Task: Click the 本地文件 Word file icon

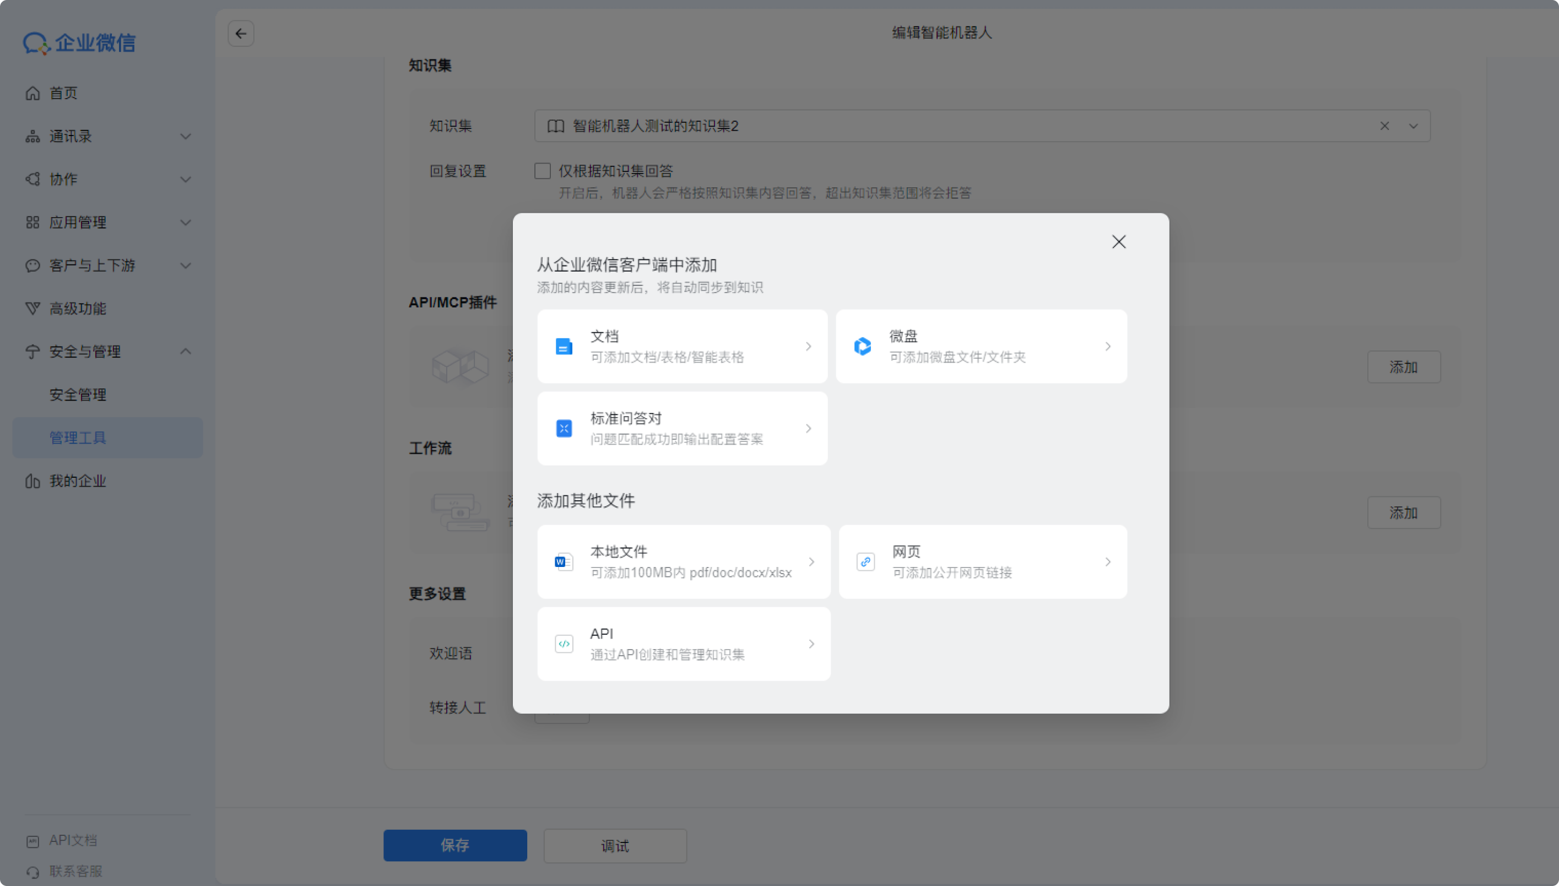Action: (564, 561)
